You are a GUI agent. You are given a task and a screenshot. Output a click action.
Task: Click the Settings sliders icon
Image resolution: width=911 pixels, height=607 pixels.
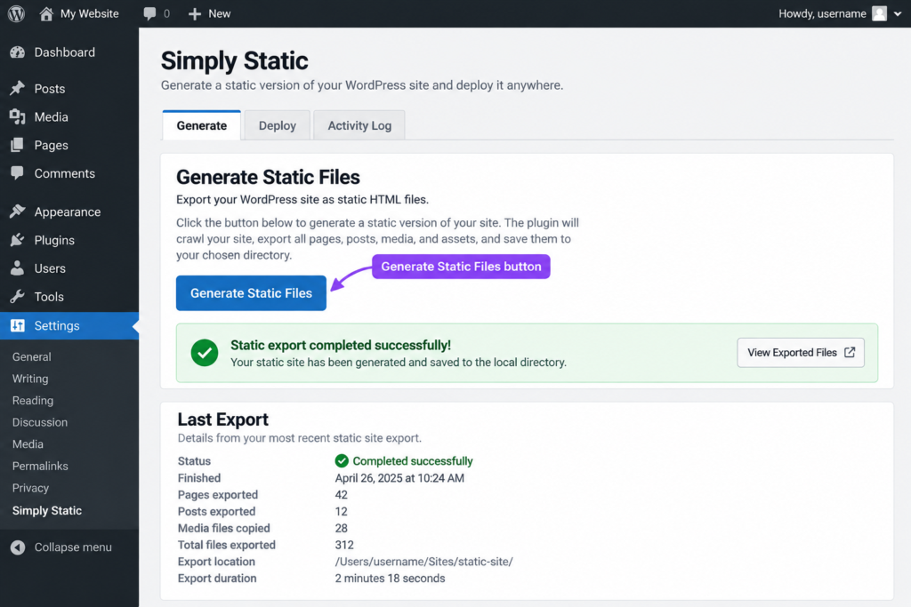tap(18, 325)
